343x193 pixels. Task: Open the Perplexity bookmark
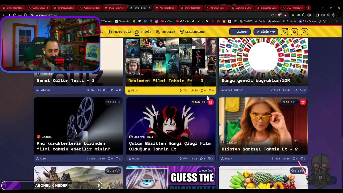tap(289, 21)
